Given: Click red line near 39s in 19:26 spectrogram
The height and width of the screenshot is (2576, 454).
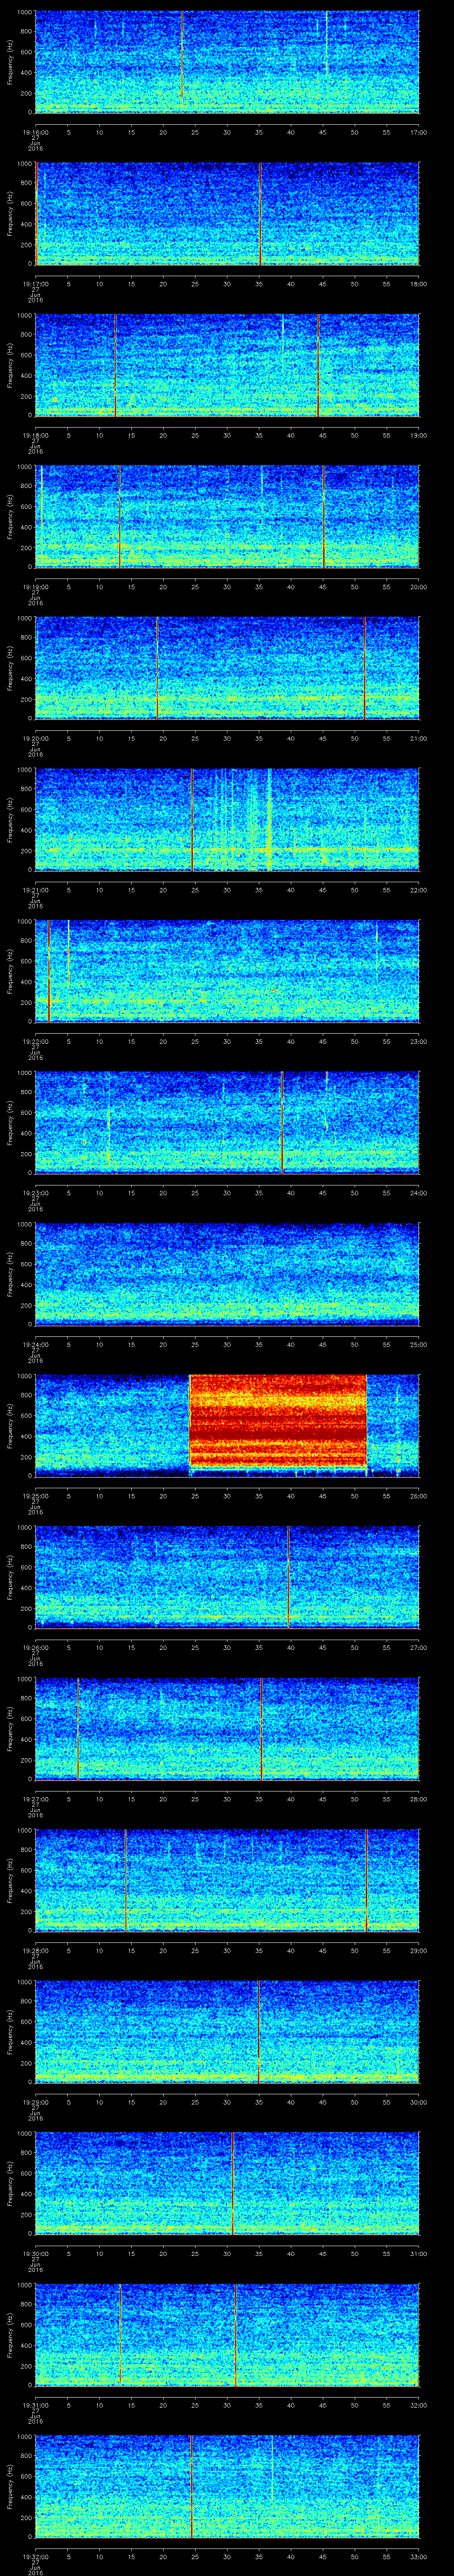Looking at the screenshot, I should (x=288, y=1576).
